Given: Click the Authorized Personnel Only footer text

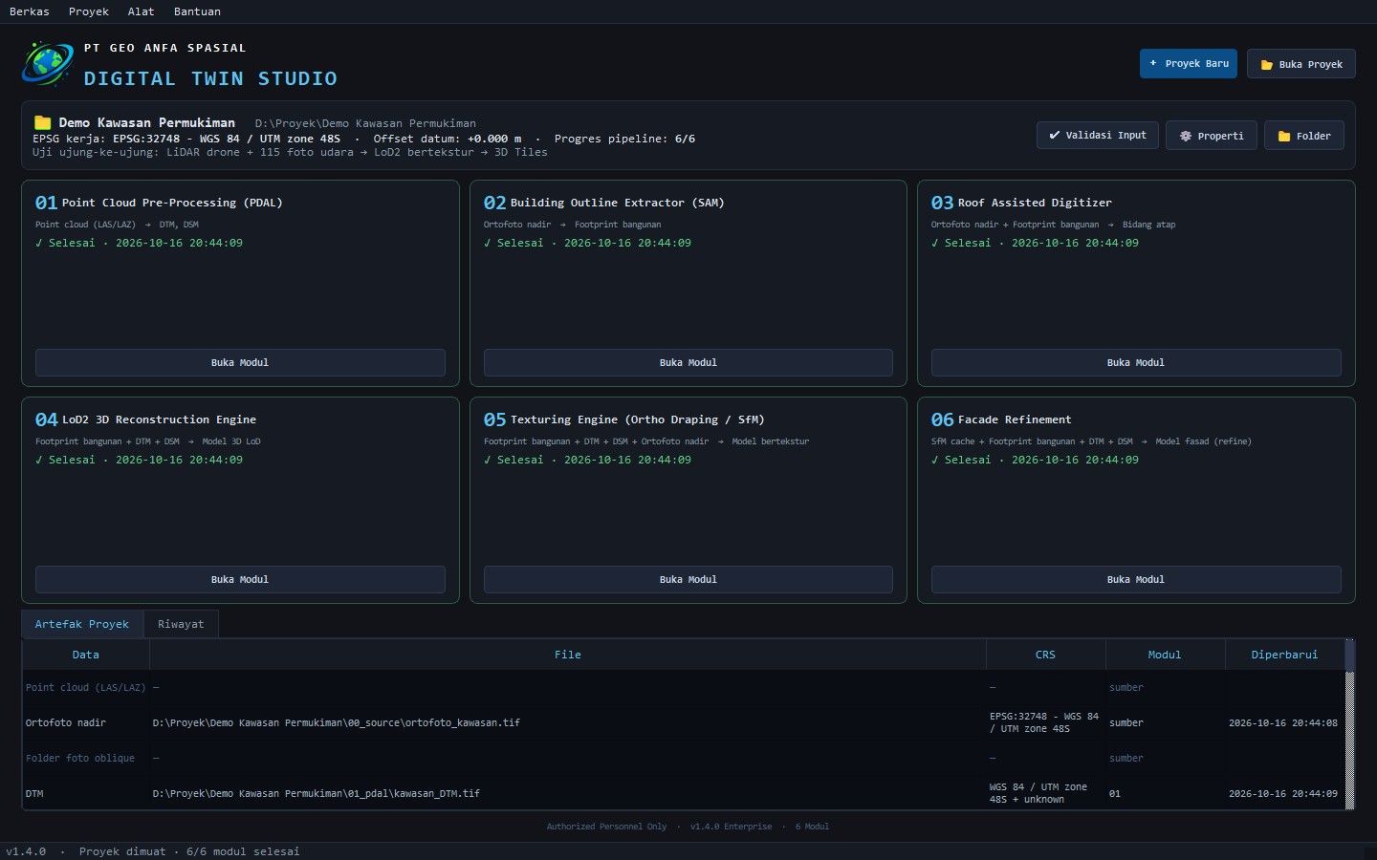Looking at the screenshot, I should tap(606, 827).
